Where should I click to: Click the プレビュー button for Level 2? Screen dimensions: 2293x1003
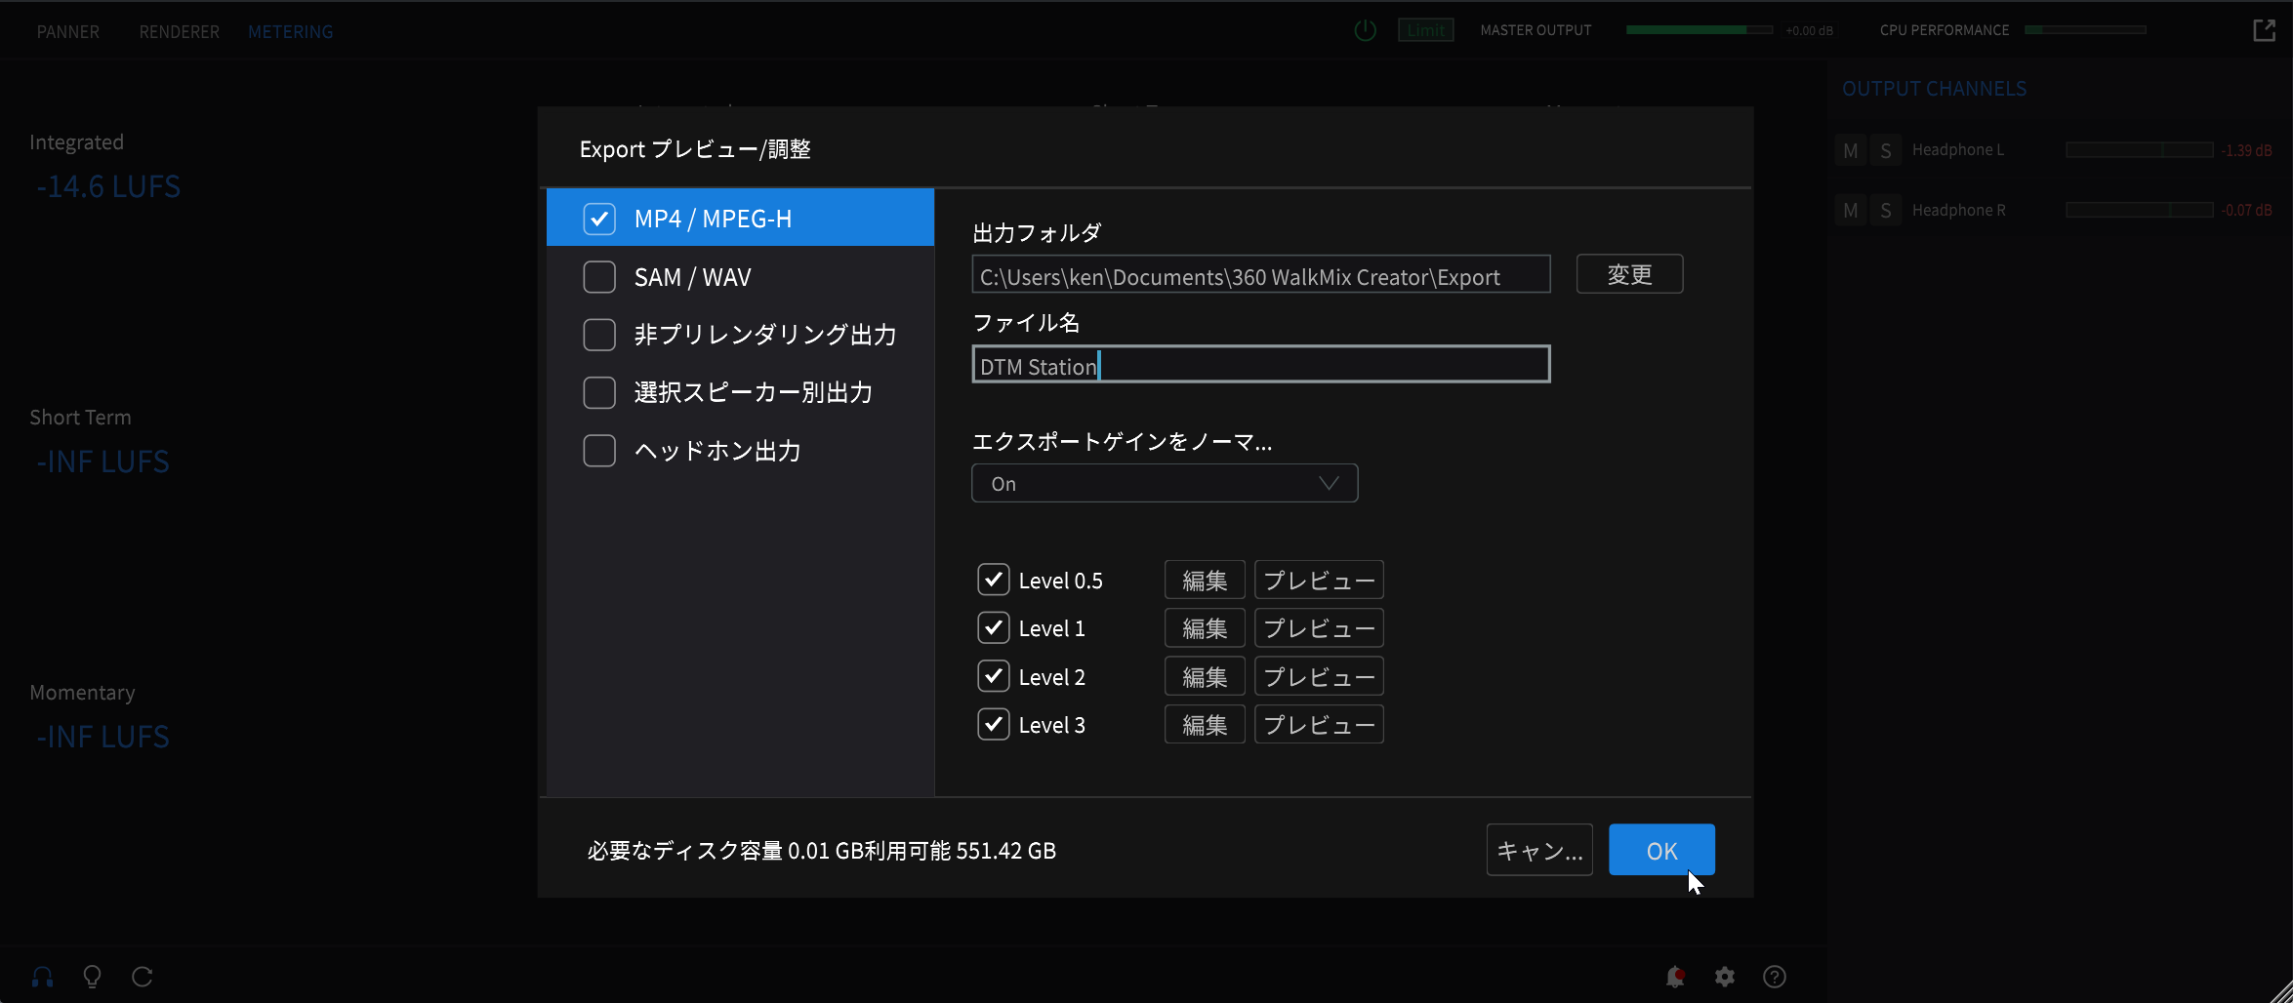1318,677
